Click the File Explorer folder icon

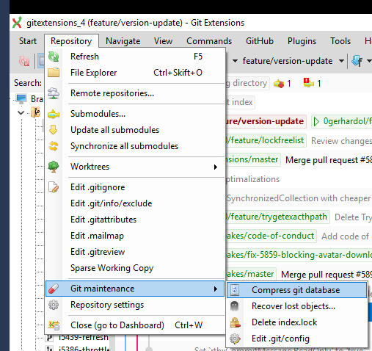click(x=54, y=73)
